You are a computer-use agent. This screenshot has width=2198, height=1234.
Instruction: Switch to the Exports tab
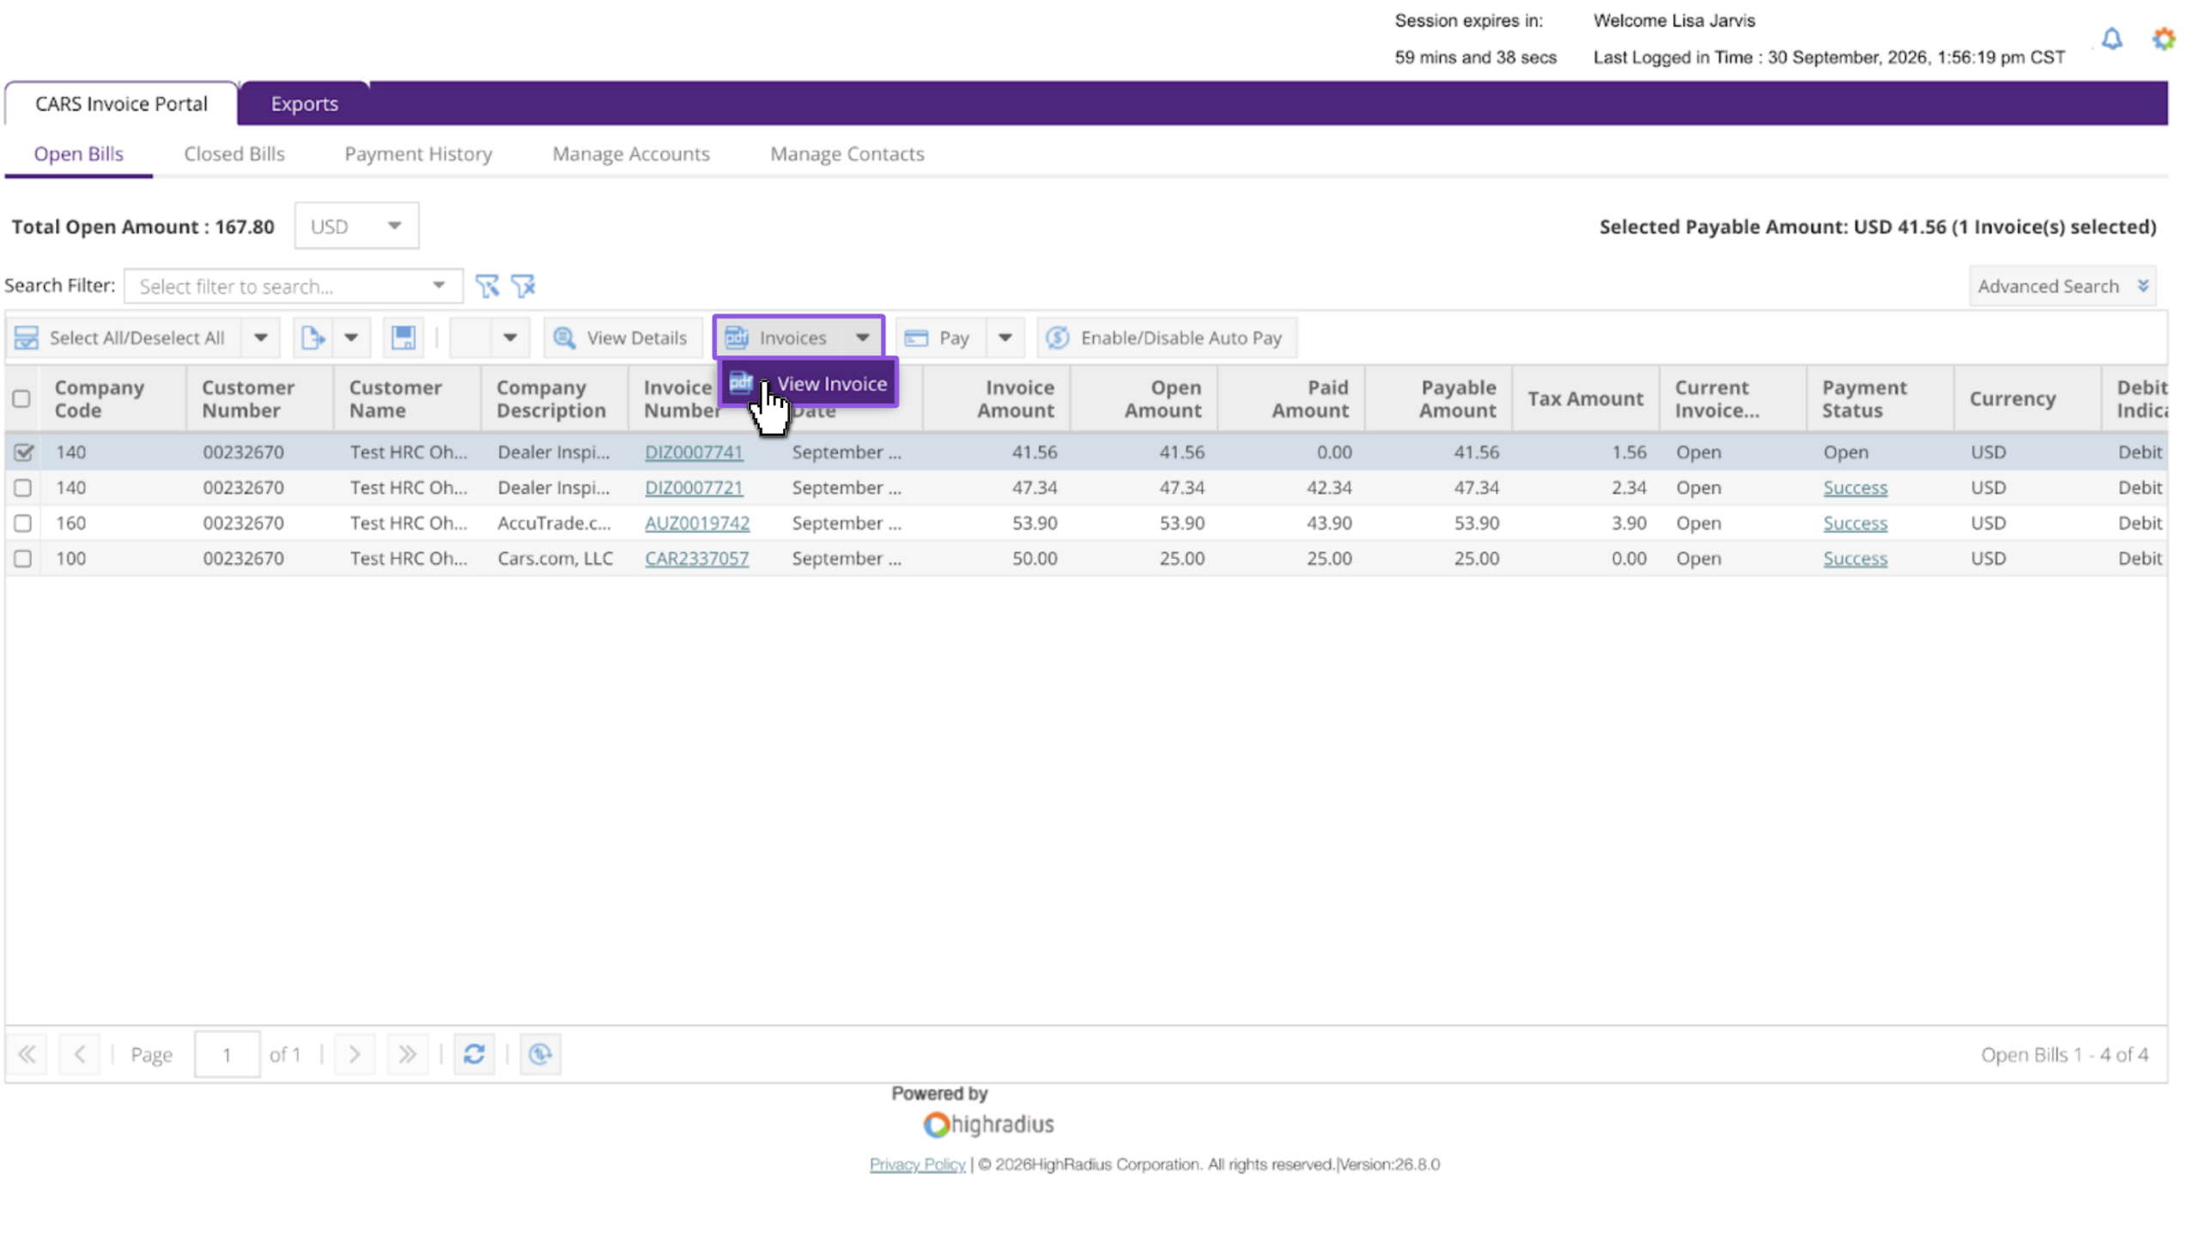[305, 103]
